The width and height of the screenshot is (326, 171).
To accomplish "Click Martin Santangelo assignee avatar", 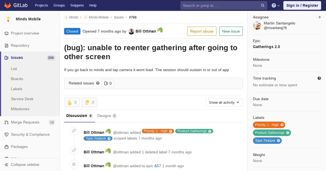I will [x=257, y=26].
